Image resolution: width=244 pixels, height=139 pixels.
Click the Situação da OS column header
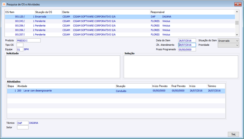[x=48, y=12]
